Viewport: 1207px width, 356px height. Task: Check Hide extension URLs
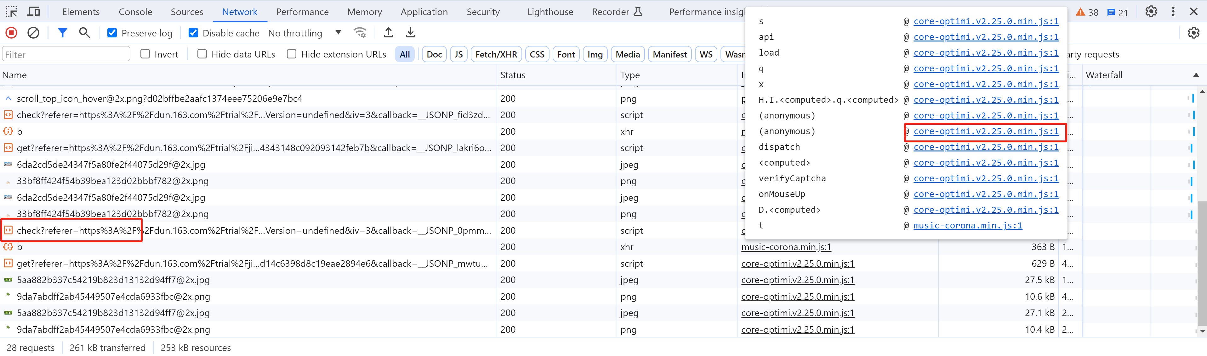click(x=292, y=54)
